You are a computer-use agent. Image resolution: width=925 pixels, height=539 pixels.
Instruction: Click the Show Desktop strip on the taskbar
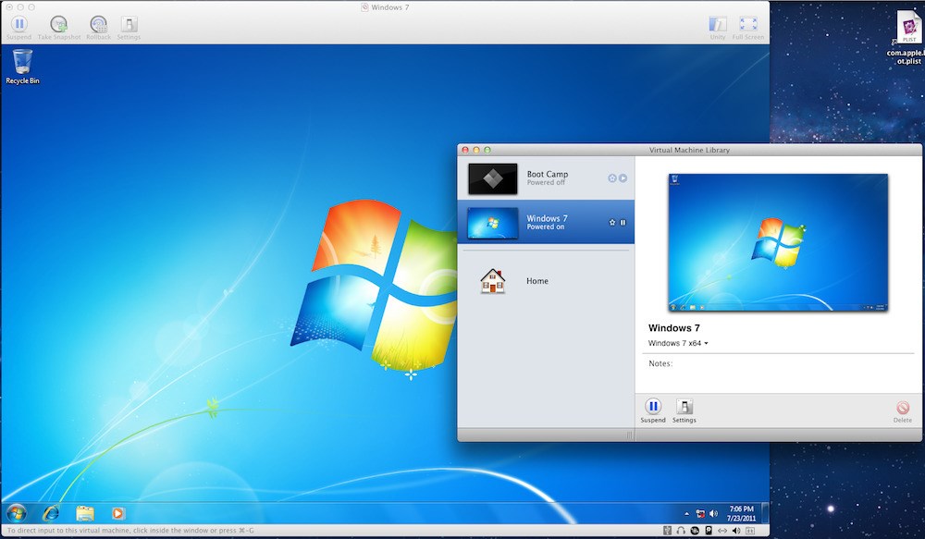(x=765, y=513)
